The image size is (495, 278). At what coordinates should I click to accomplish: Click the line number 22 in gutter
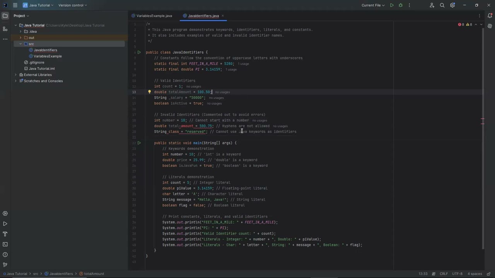134,143
